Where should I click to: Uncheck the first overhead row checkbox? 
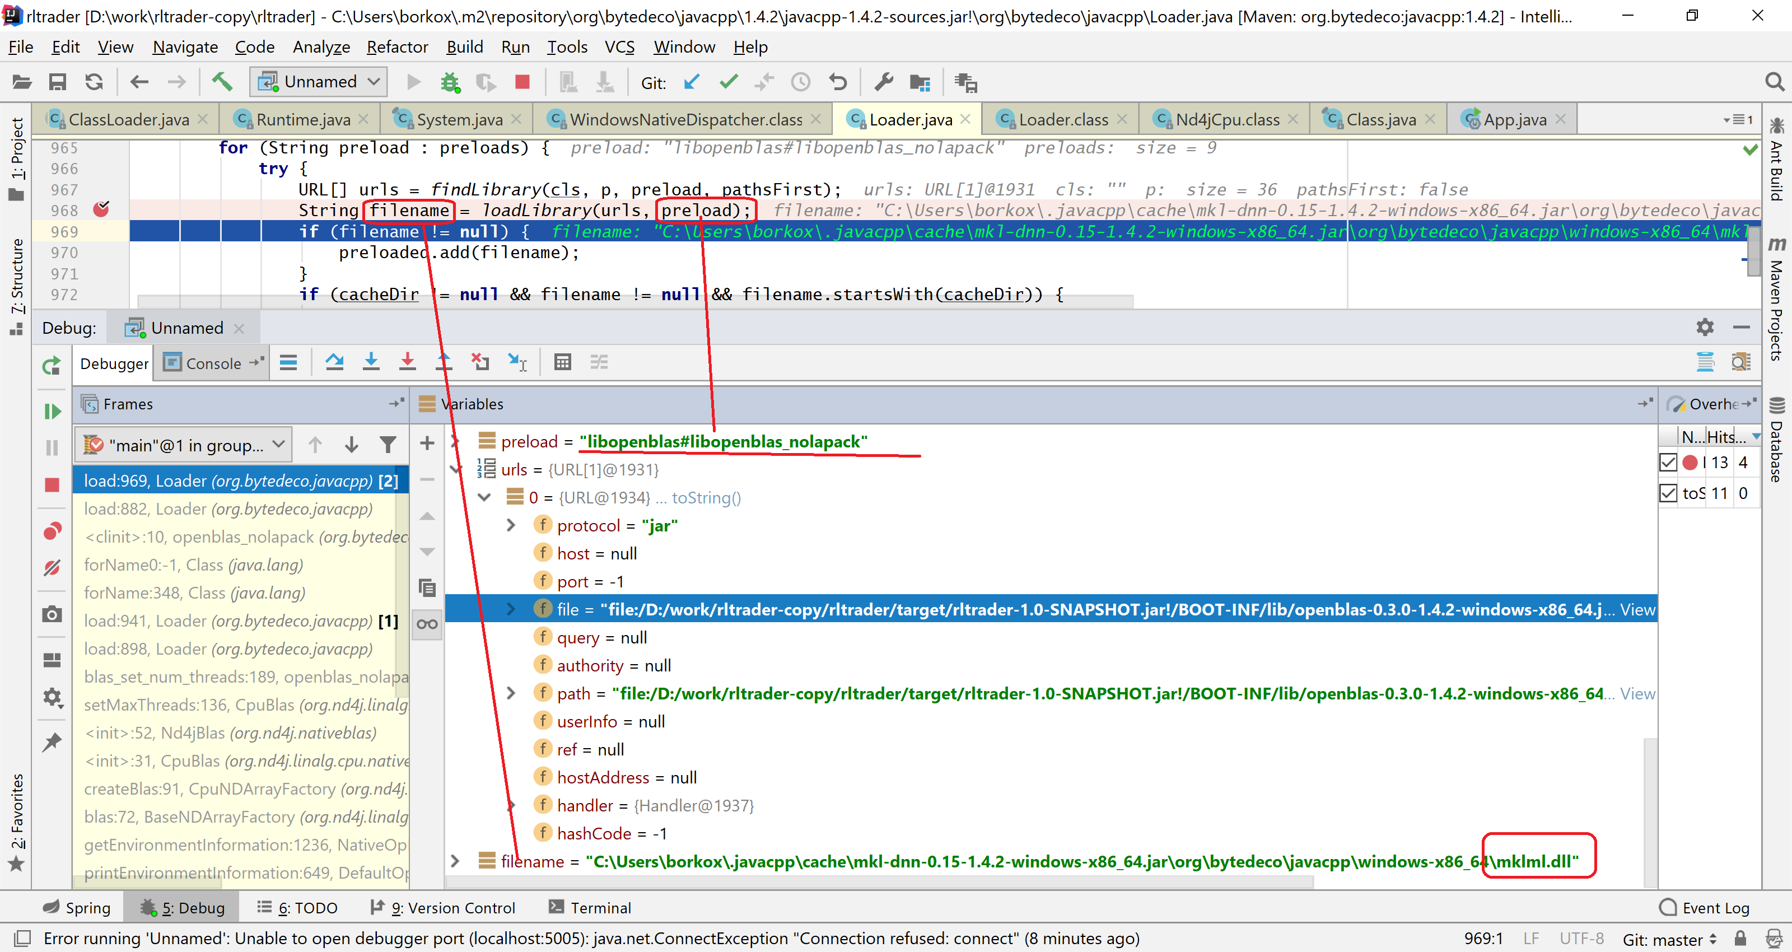coord(1668,463)
